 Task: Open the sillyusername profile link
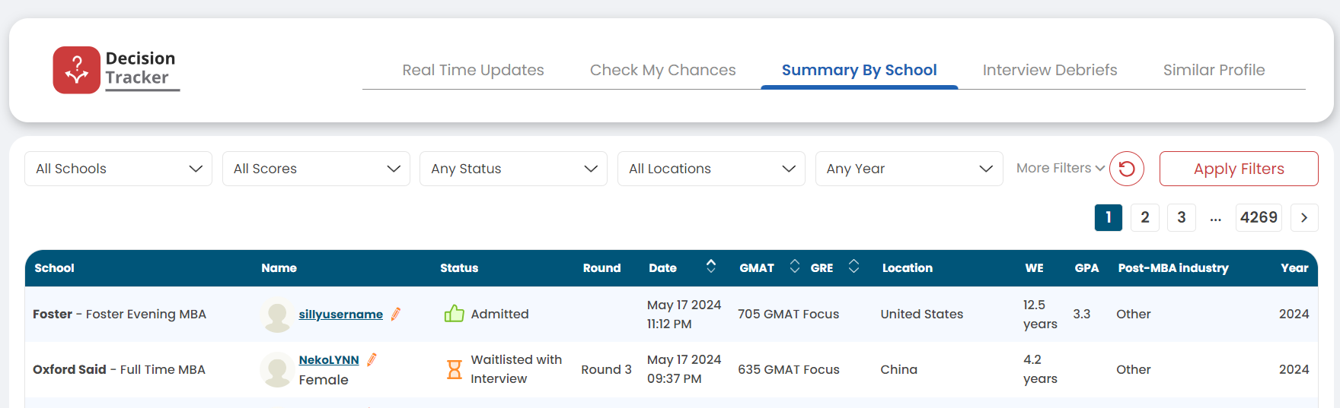pos(340,314)
